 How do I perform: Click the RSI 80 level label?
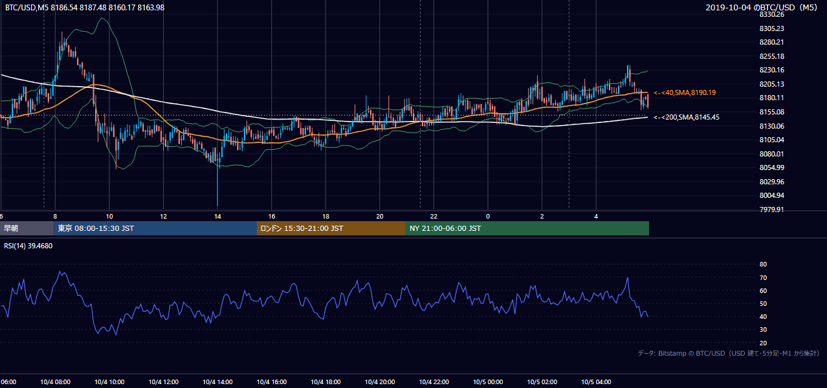(x=763, y=264)
